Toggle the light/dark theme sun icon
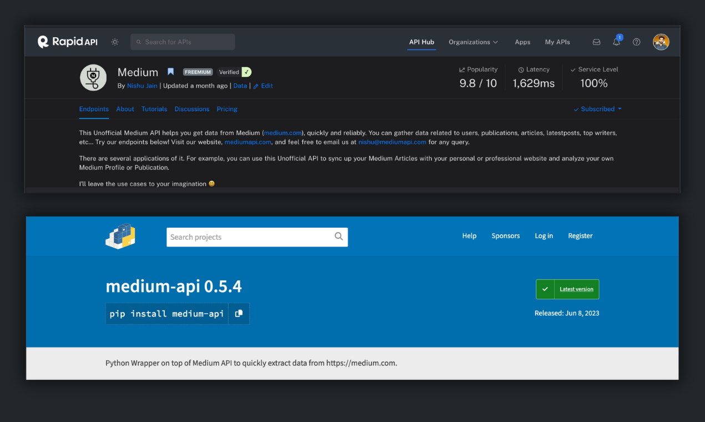Image resolution: width=705 pixels, height=422 pixels. 115,42
